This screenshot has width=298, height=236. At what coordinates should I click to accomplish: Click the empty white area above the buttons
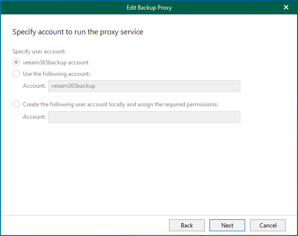point(149,172)
